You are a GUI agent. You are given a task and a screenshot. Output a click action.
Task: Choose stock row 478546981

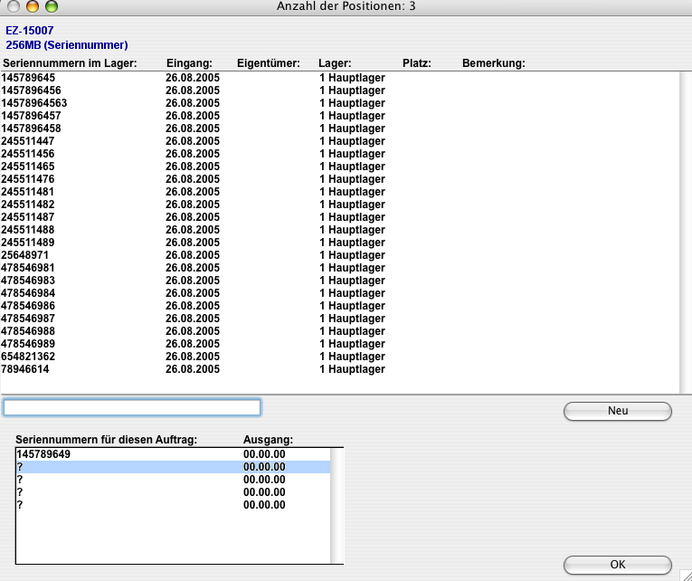point(28,268)
